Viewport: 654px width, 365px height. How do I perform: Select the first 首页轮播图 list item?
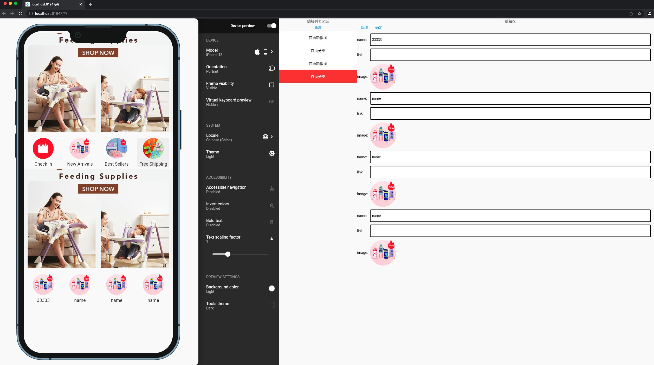(x=318, y=38)
